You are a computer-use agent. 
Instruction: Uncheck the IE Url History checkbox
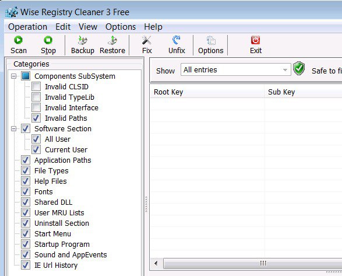[x=26, y=265]
